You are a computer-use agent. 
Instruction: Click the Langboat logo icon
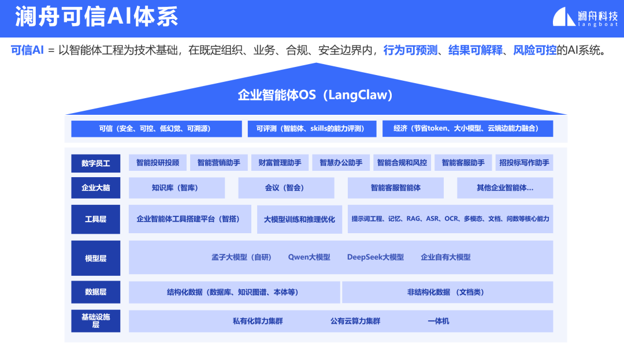tap(564, 17)
